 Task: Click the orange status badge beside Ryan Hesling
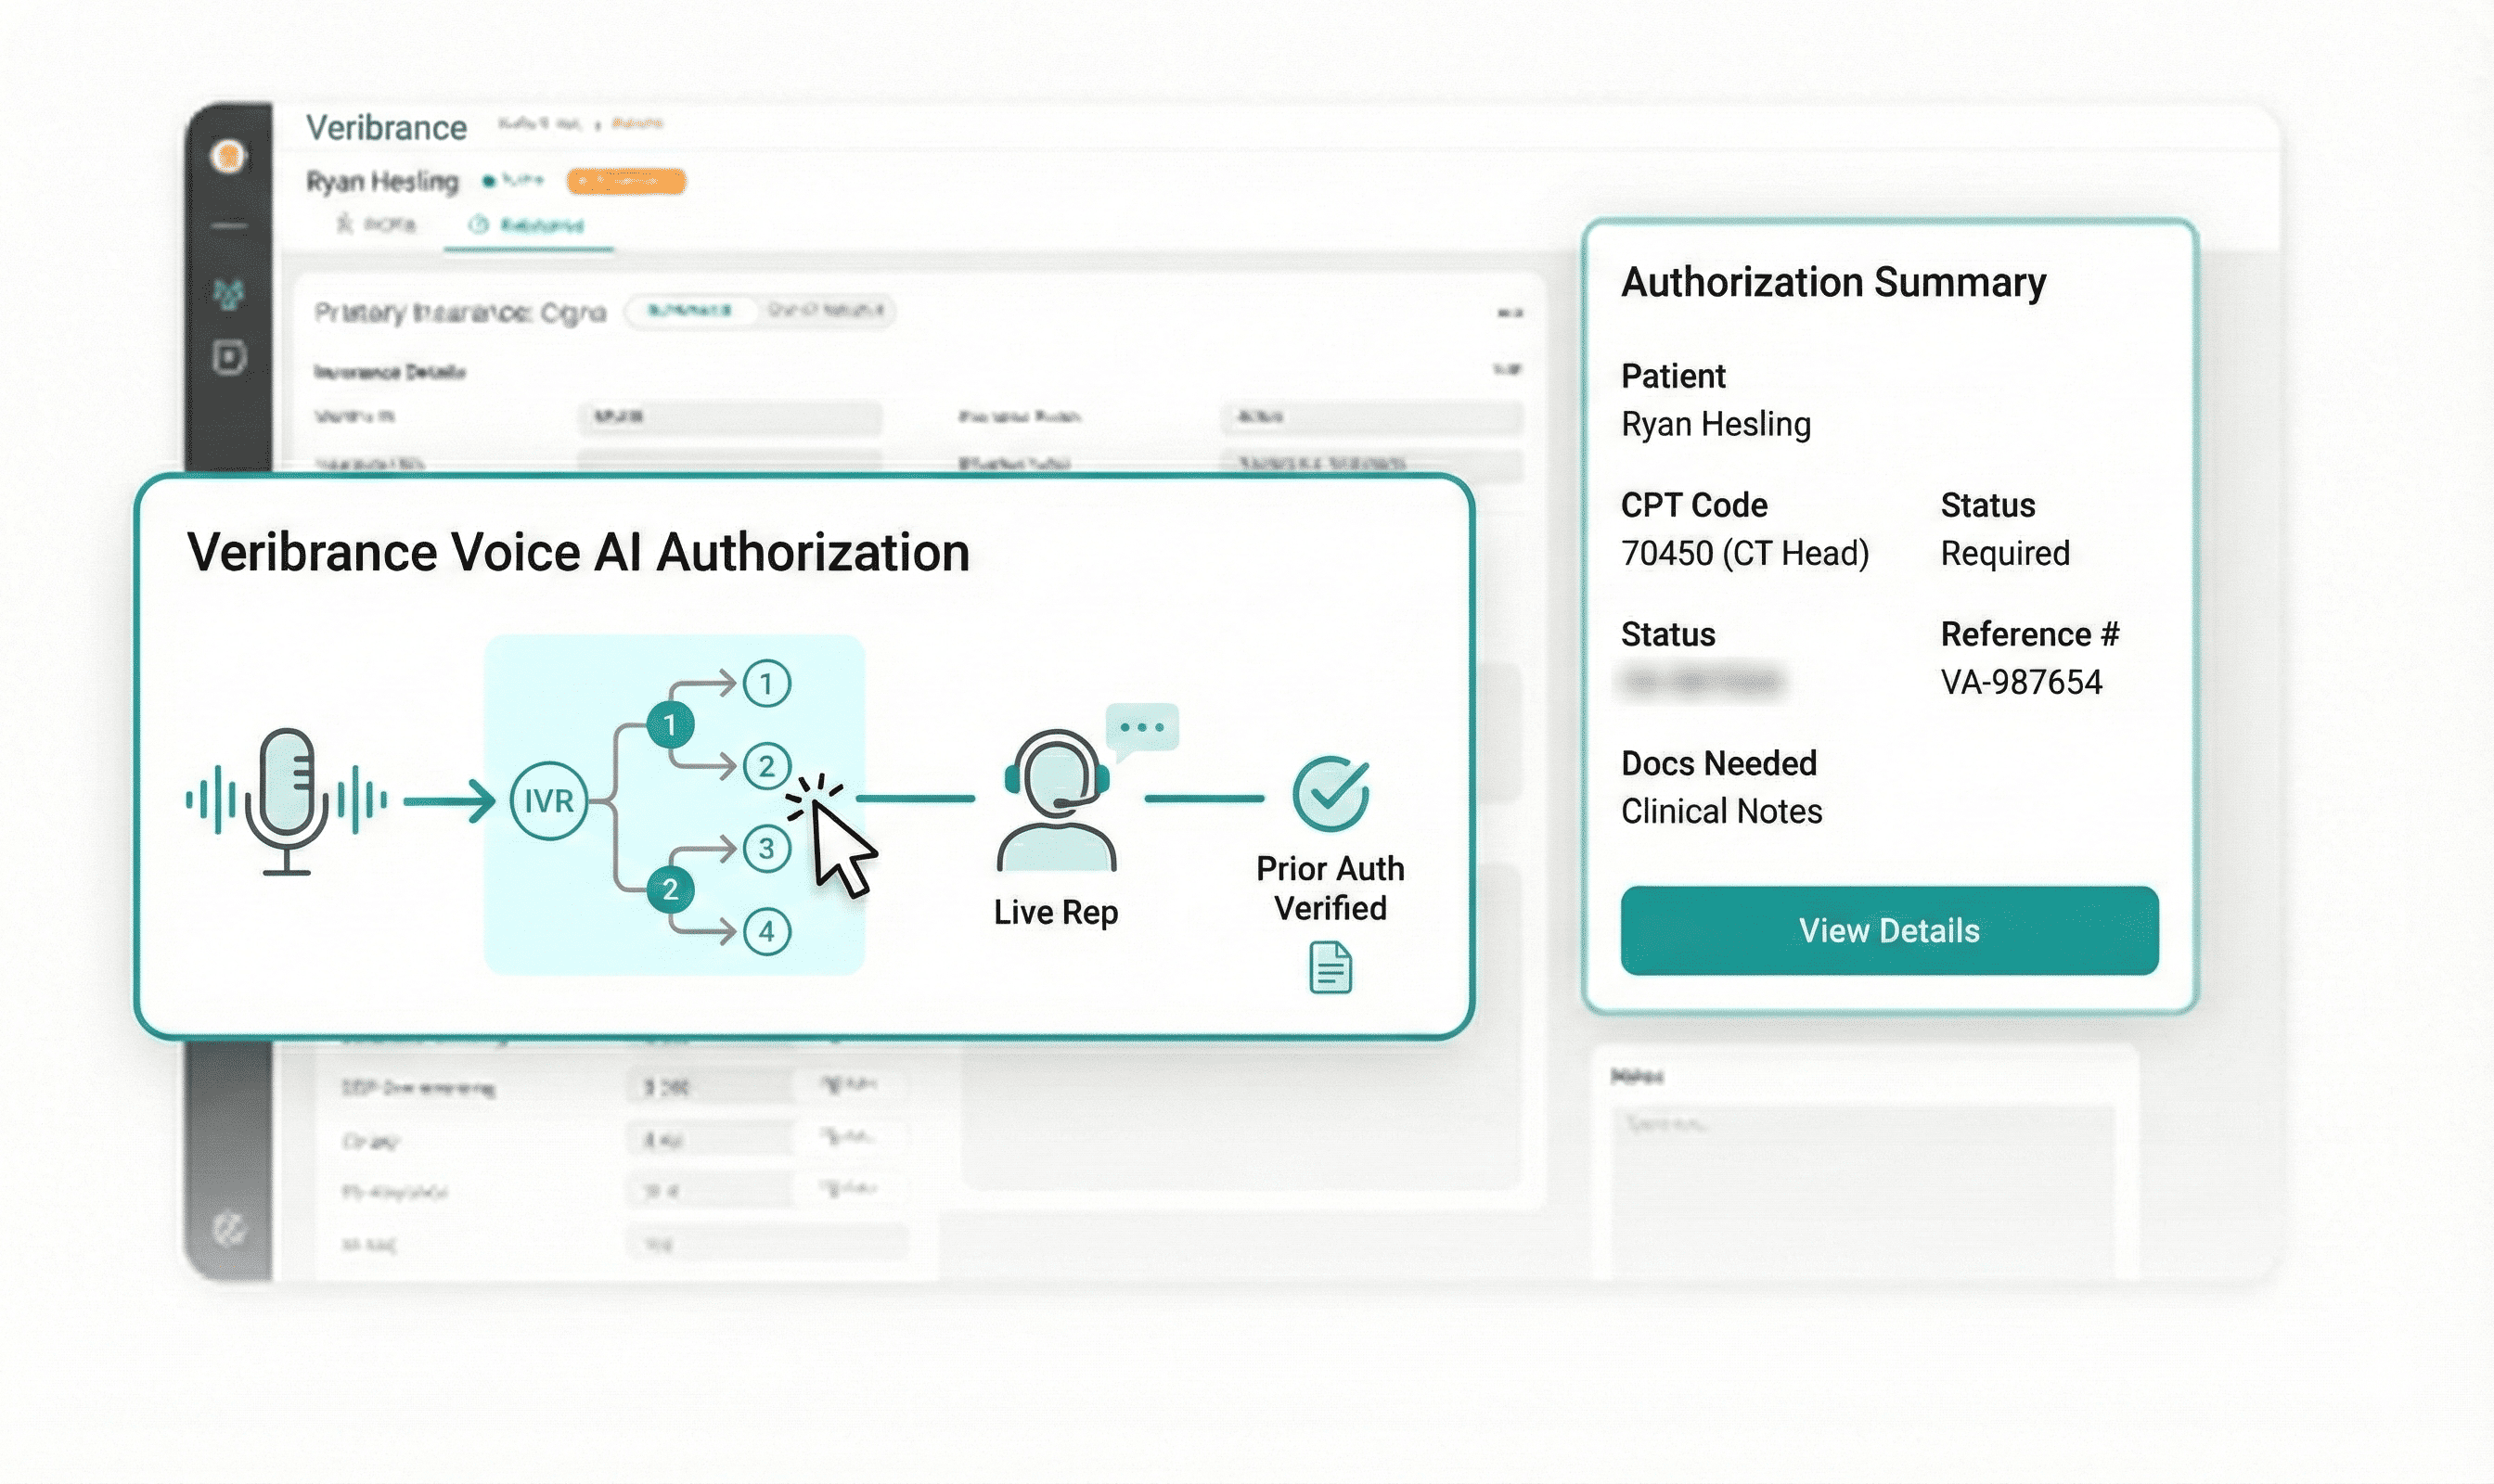[x=626, y=181]
